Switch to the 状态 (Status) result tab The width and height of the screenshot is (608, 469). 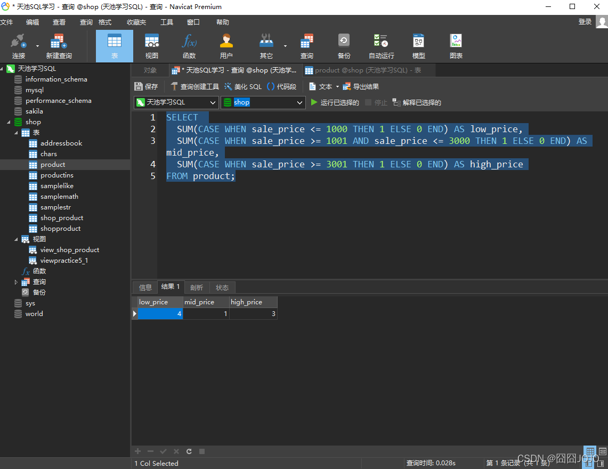(222, 287)
